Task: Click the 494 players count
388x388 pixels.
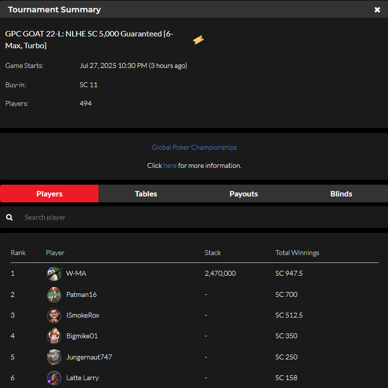Action: coord(86,103)
